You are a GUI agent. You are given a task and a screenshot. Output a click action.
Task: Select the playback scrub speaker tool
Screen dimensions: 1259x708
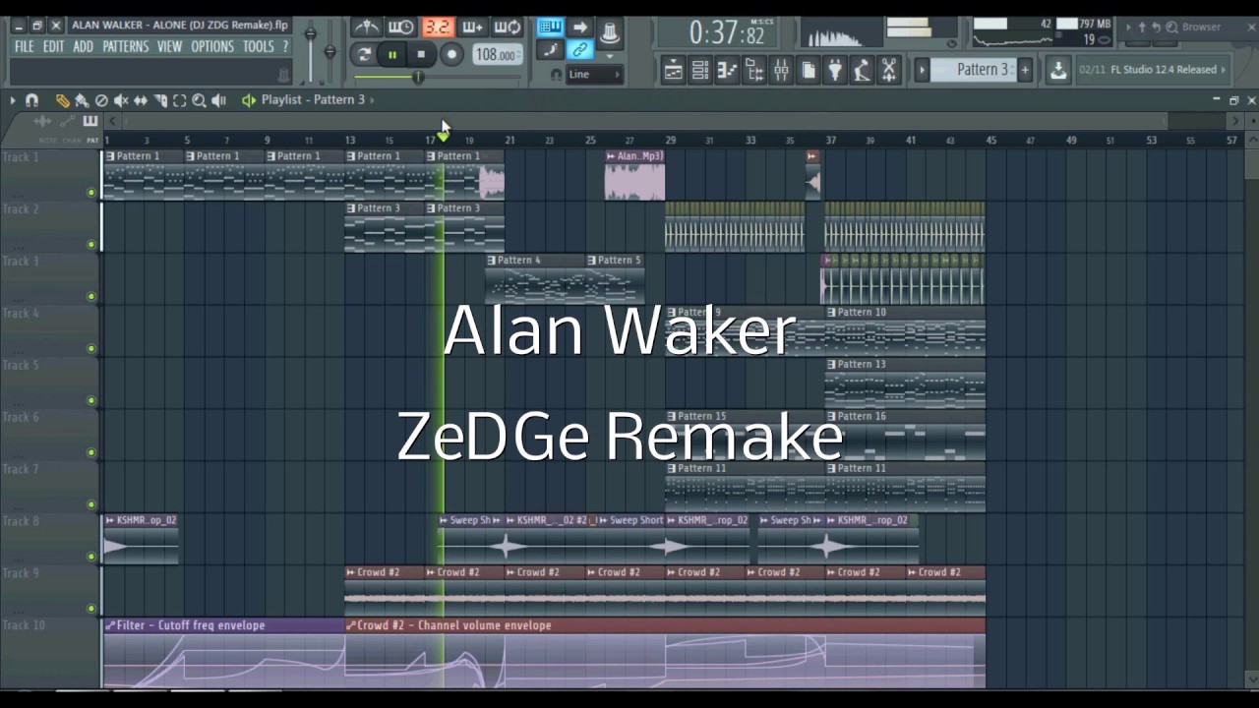pos(218,100)
